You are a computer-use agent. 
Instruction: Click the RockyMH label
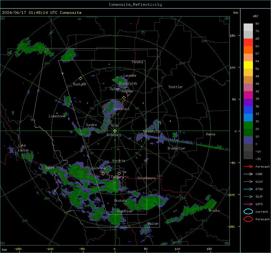coord(79,84)
